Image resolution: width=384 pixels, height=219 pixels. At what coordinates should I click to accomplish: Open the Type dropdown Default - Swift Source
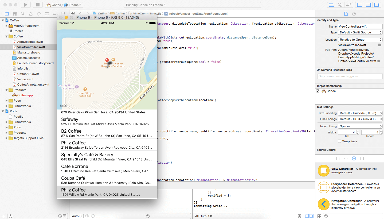[x=360, y=32]
